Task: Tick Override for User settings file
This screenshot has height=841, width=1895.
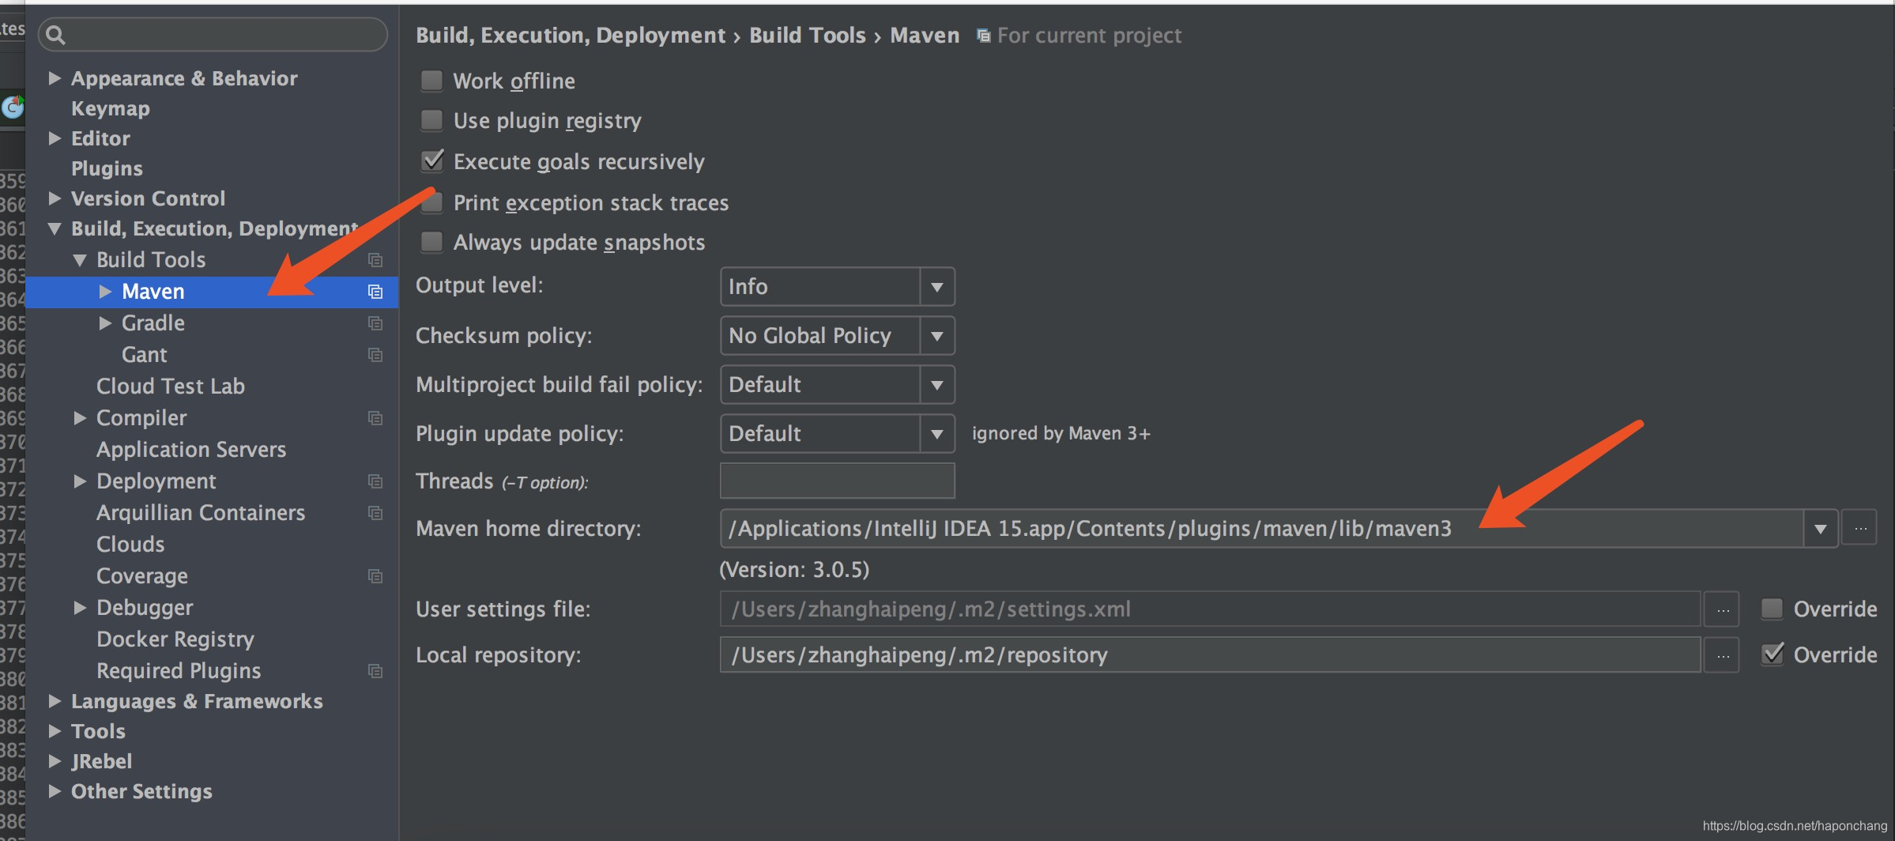Action: tap(1772, 609)
